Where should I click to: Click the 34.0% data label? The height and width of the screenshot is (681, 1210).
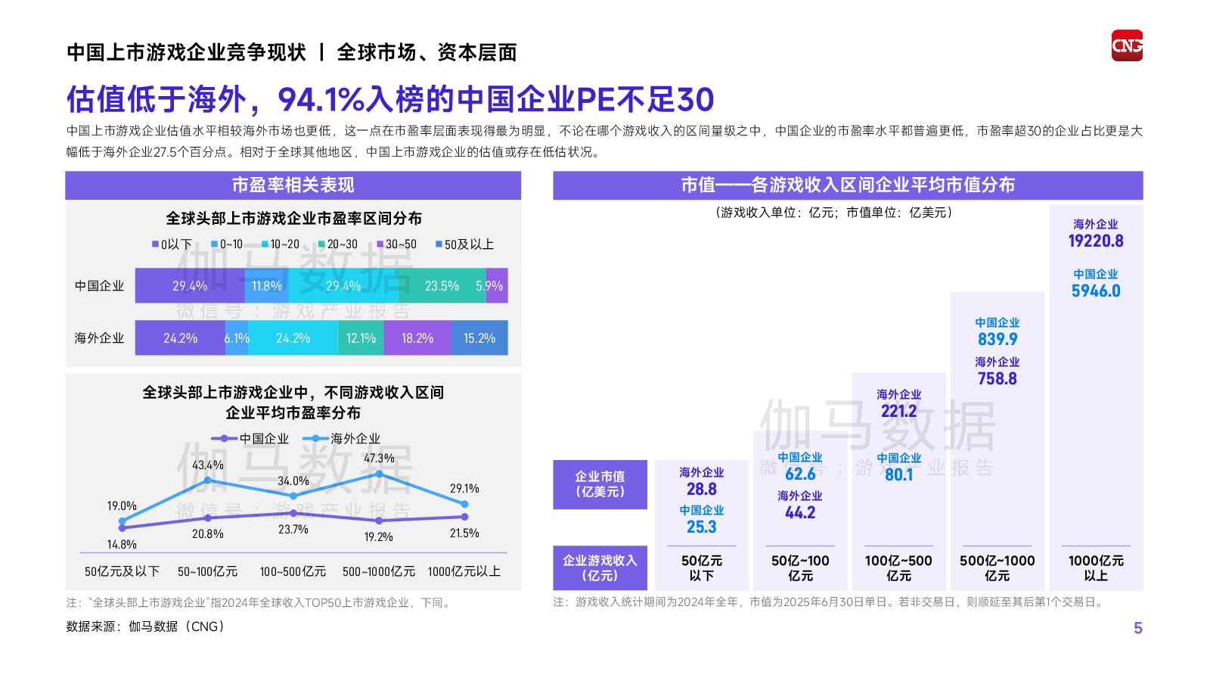pos(293,481)
